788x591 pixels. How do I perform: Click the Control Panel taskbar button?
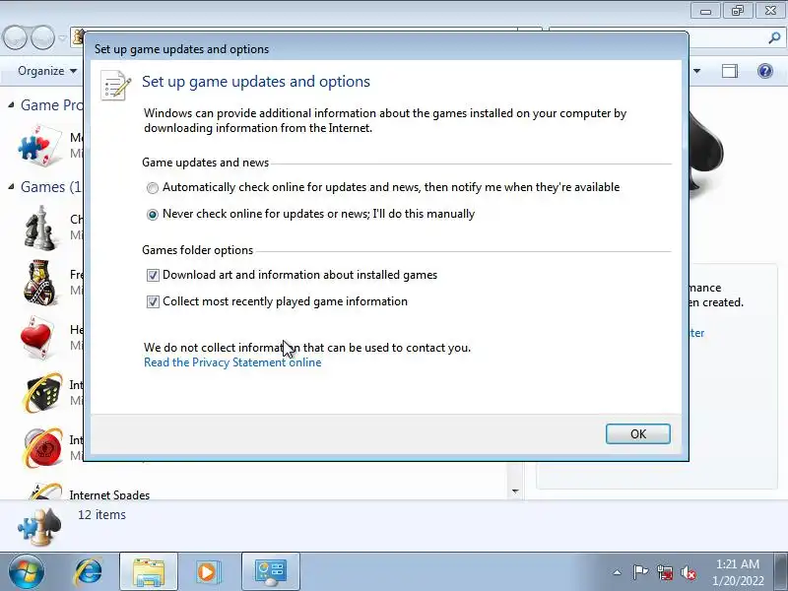point(270,572)
